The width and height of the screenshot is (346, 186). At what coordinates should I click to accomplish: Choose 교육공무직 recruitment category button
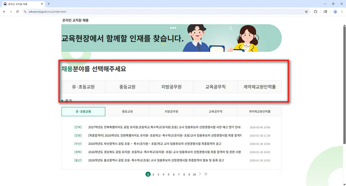(x=215, y=87)
